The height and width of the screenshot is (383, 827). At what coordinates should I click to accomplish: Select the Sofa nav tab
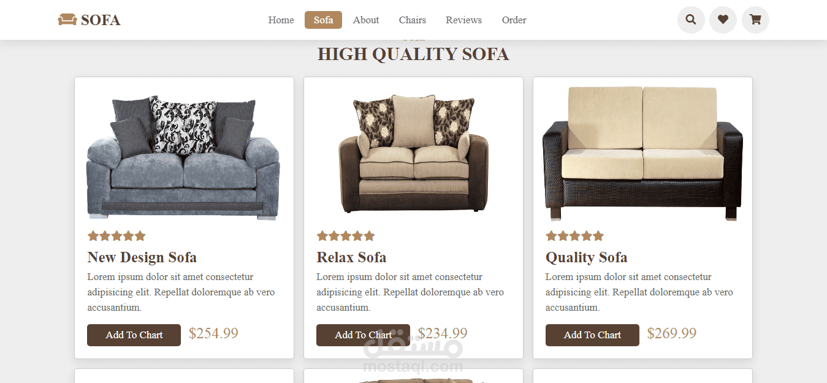tap(323, 20)
